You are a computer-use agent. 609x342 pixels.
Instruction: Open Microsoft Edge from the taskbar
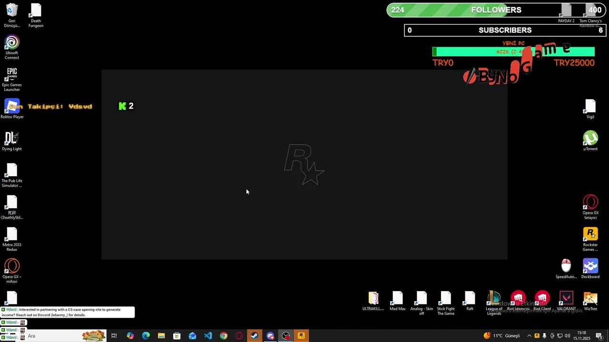(x=146, y=336)
